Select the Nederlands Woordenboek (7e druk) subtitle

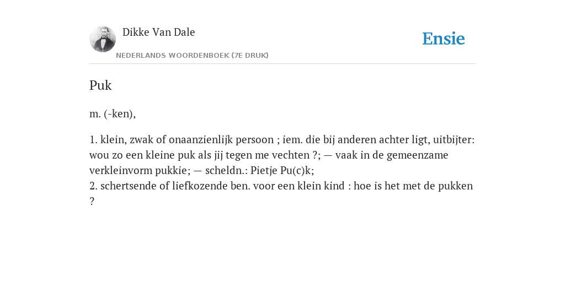(x=192, y=56)
